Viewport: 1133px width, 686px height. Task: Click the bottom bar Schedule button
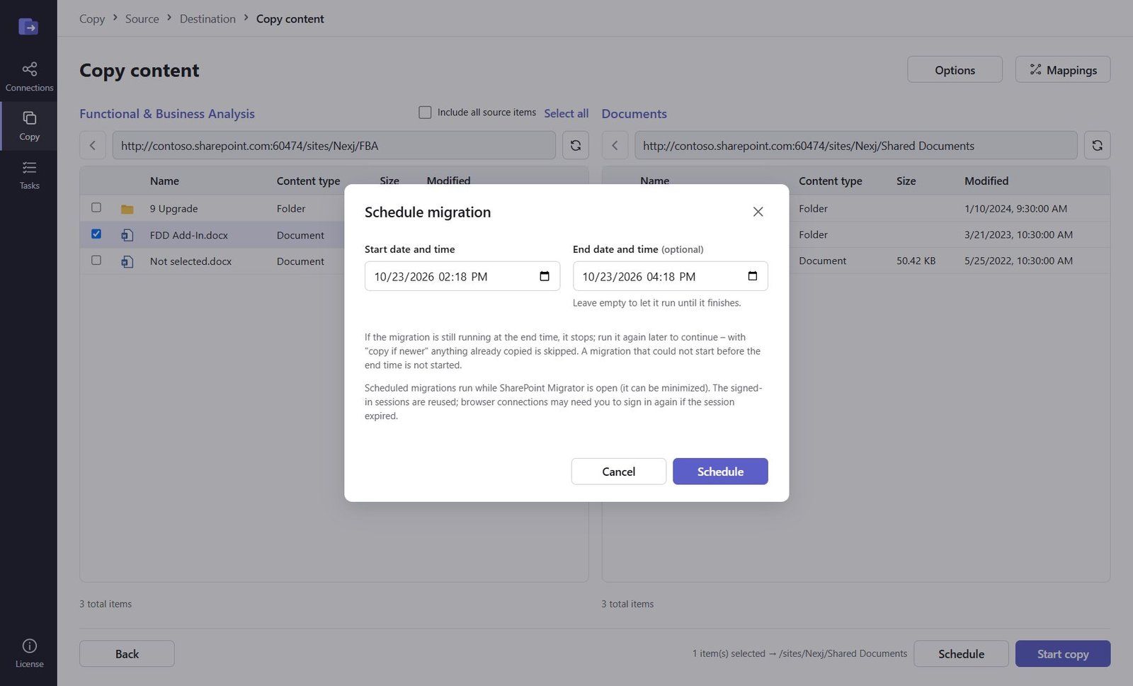click(961, 653)
